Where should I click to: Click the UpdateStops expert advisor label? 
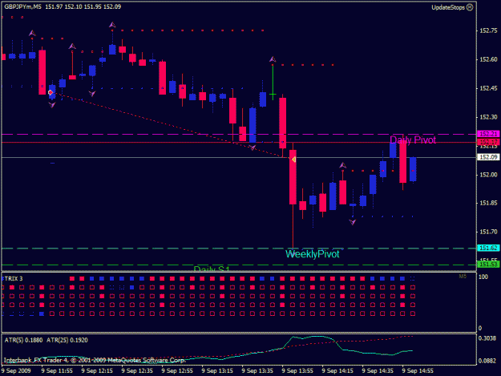click(447, 7)
